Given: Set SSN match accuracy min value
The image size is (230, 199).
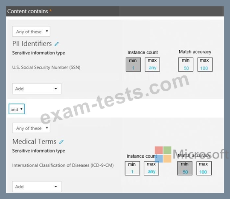Looking at the screenshot, I should tap(186, 65).
